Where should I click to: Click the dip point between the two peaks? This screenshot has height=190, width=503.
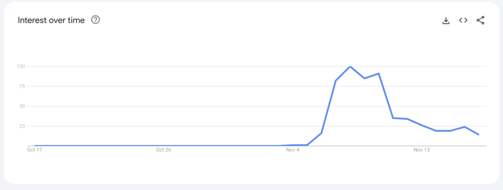364,78
